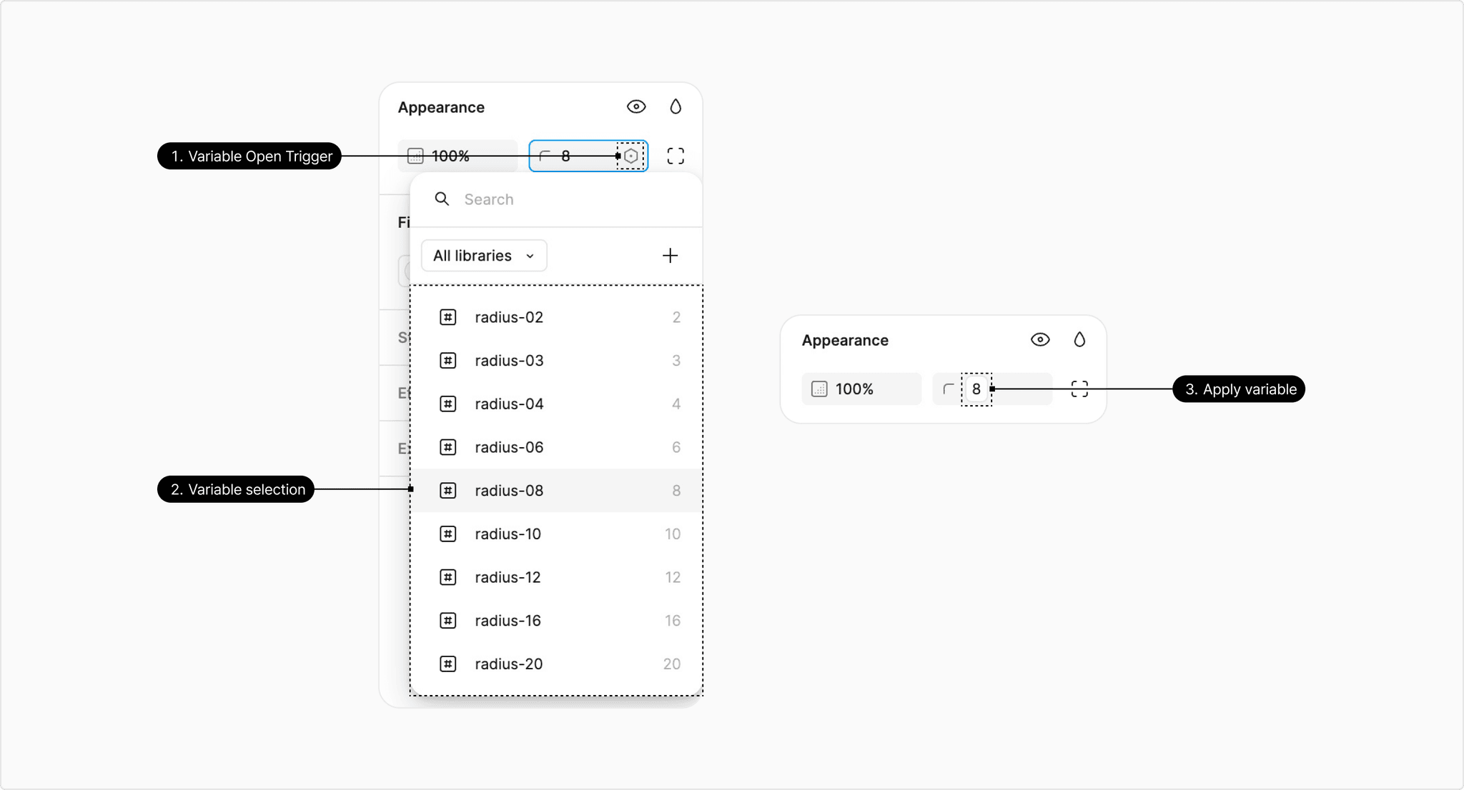This screenshot has height=790, width=1464.
Task: Click individual corners icon in left panel
Action: pyautogui.click(x=676, y=156)
